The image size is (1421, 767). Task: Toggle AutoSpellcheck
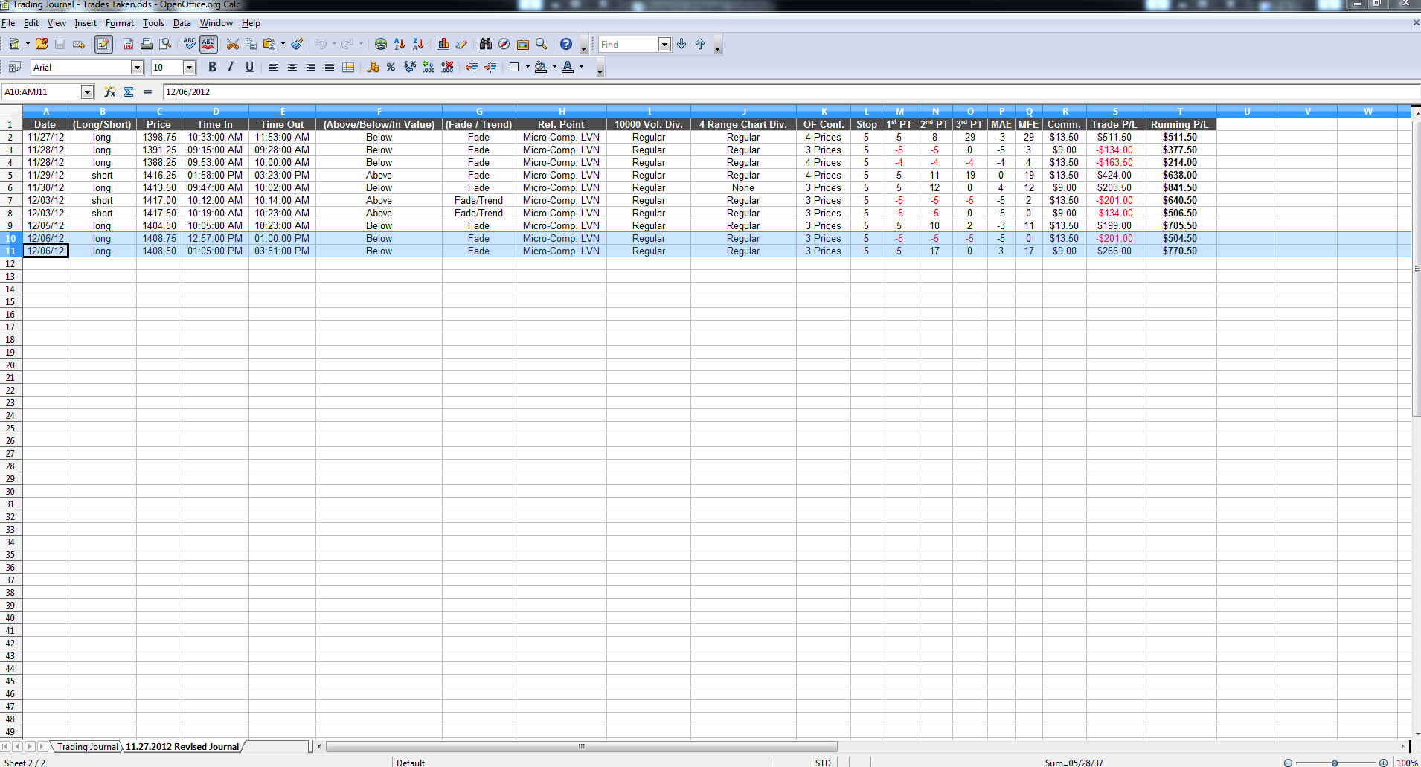pos(208,45)
